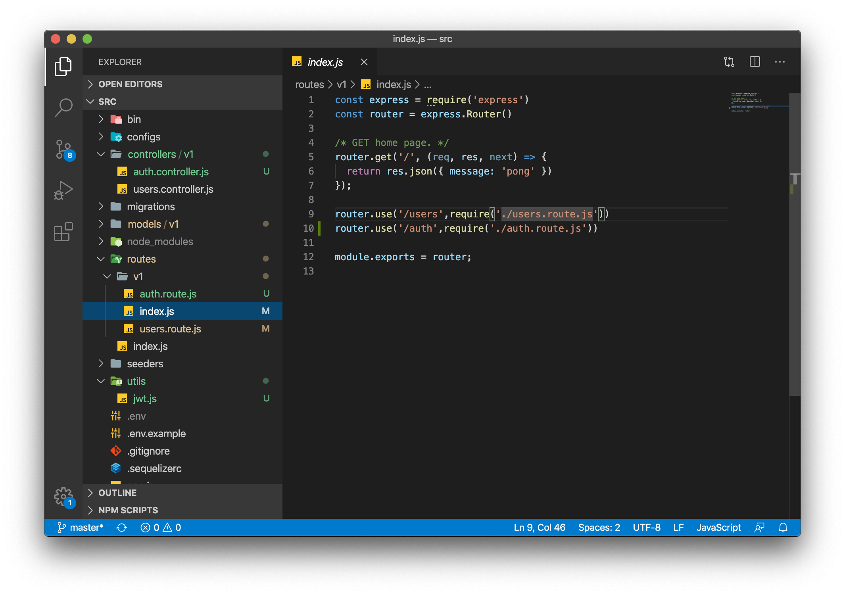Split the editor to the right

(755, 62)
